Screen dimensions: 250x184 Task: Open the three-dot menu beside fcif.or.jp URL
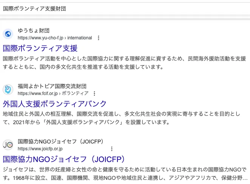pos(94,94)
